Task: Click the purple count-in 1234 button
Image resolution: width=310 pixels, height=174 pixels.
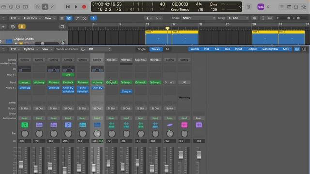Action: click(261, 7)
